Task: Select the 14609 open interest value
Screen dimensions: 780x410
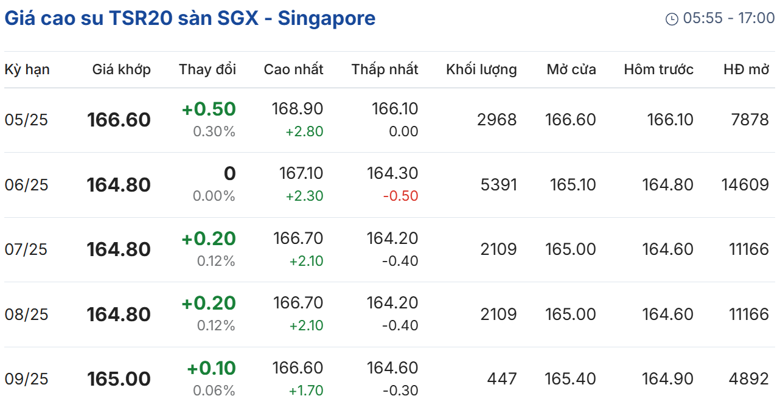Action: point(745,185)
